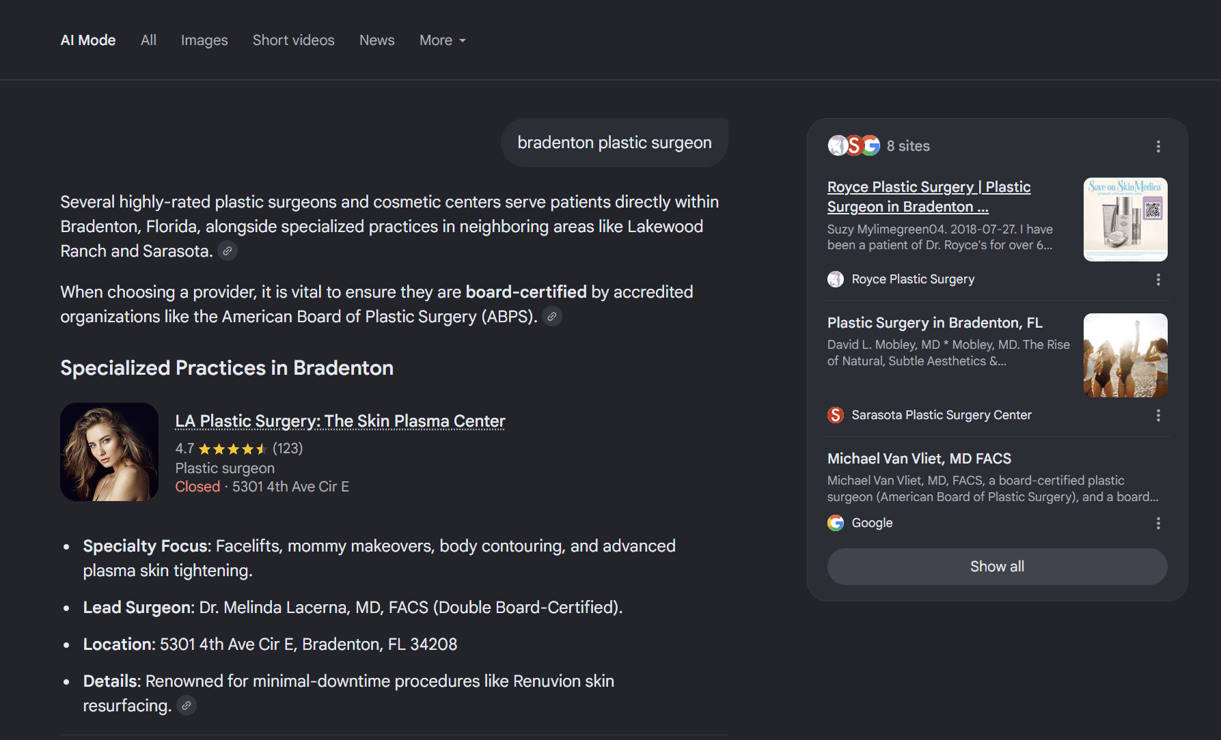1221x740 pixels.
Task: Click the Specialty Focus bullet text
Action: tap(379, 558)
